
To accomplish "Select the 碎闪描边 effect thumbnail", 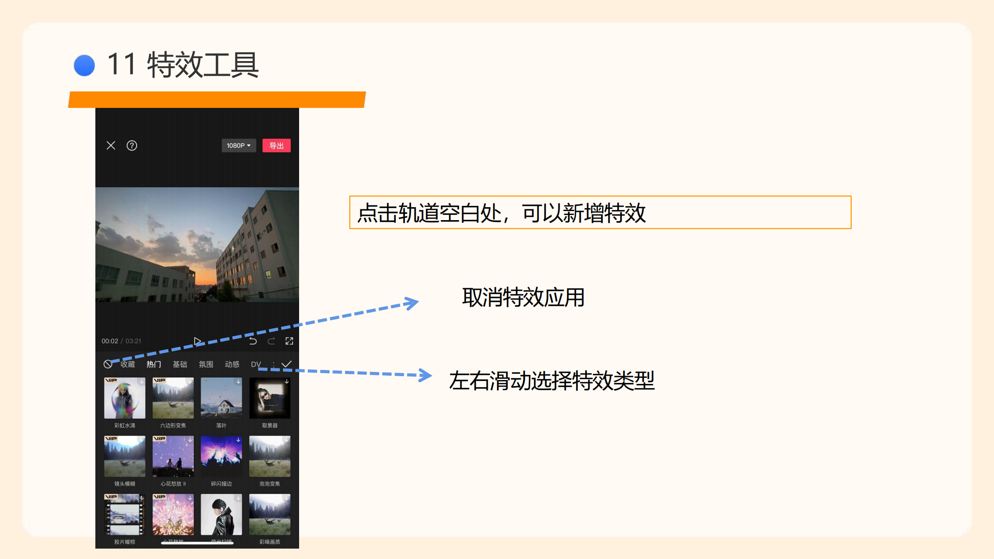I will (x=222, y=456).
